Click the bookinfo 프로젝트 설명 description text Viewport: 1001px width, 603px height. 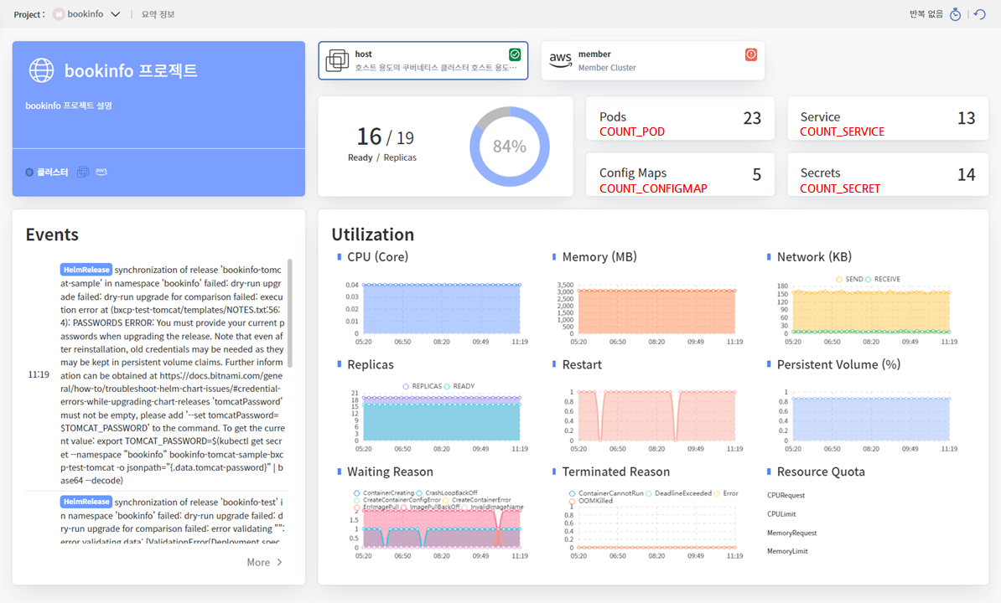click(x=69, y=106)
